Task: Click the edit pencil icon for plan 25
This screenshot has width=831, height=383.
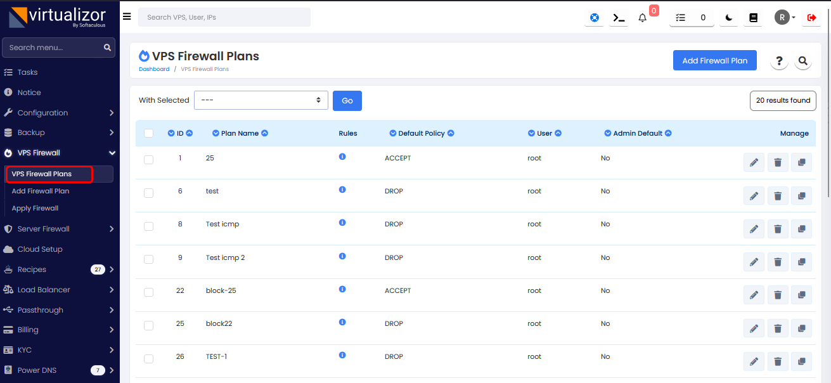Action: coord(754,163)
